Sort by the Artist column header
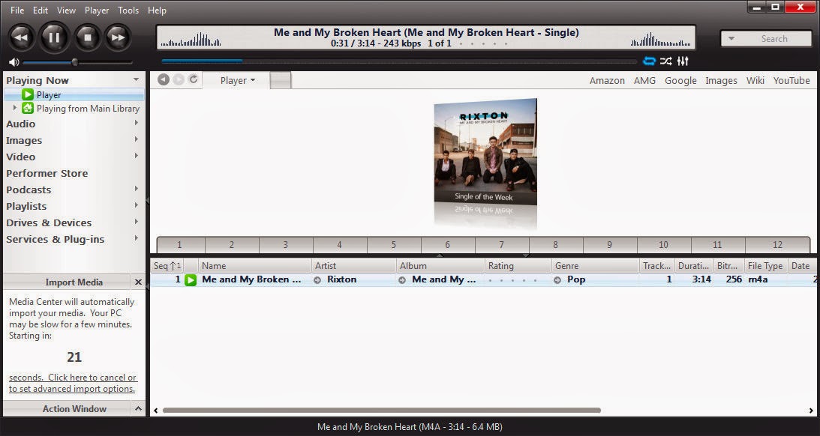Screen dimensions: 820x436 coord(353,266)
